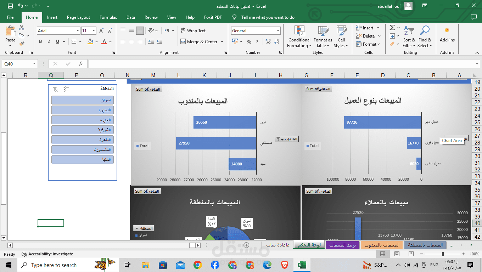Open Find & Select menu
482x272 pixels.
click(425, 36)
